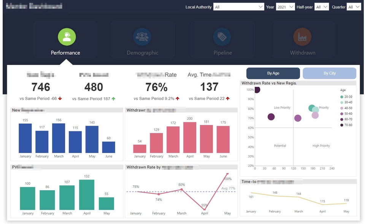Switch to the Withdrawn tab label
This screenshot has width=365, height=224.
[303, 53]
